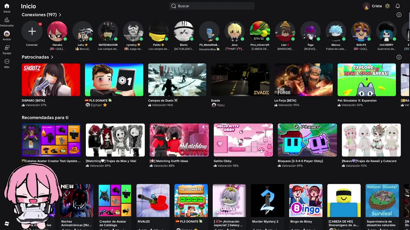Open Galaxy animation game thumbnail
Viewport: 410px width, 230px height.
(229, 201)
